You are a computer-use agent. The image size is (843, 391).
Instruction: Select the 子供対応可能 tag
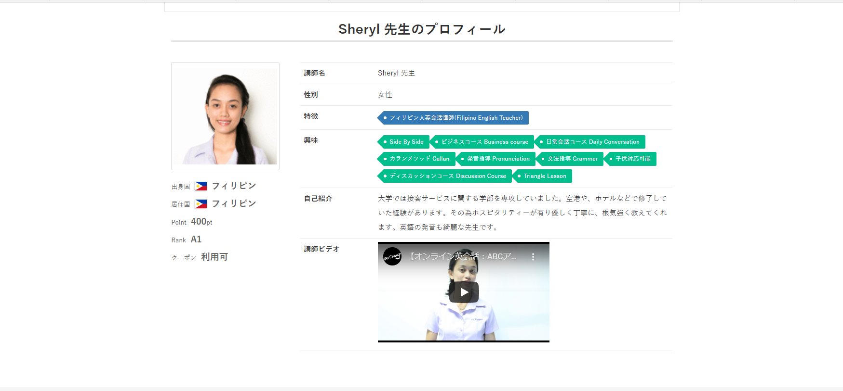tap(631, 159)
